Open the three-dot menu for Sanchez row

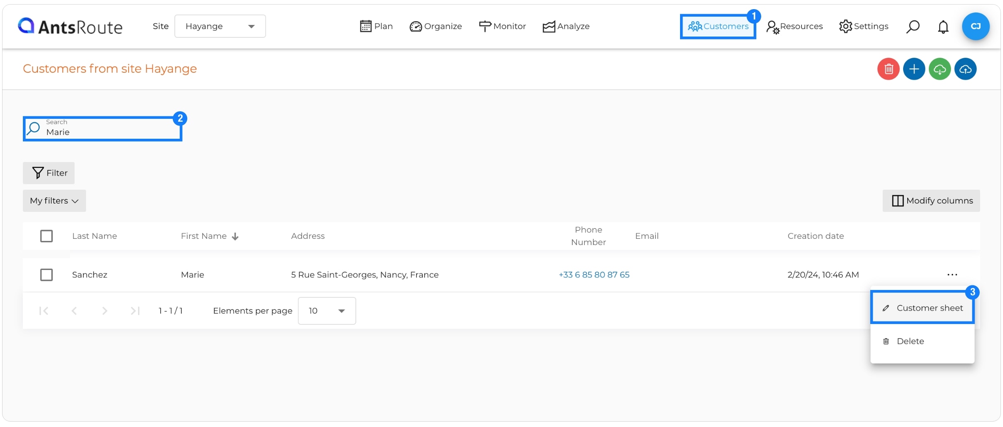(952, 275)
